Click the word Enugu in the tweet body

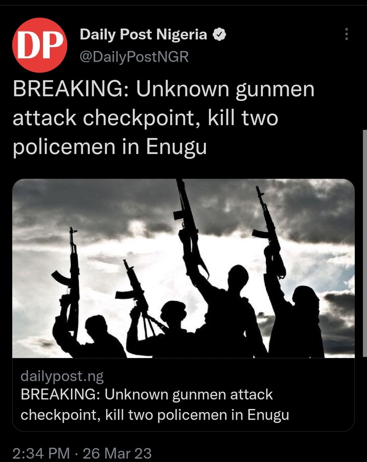(x=176, y=147)
